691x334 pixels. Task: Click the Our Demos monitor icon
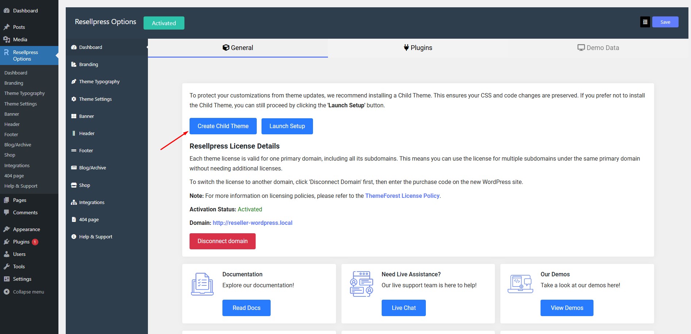click(x=520, y=284)
